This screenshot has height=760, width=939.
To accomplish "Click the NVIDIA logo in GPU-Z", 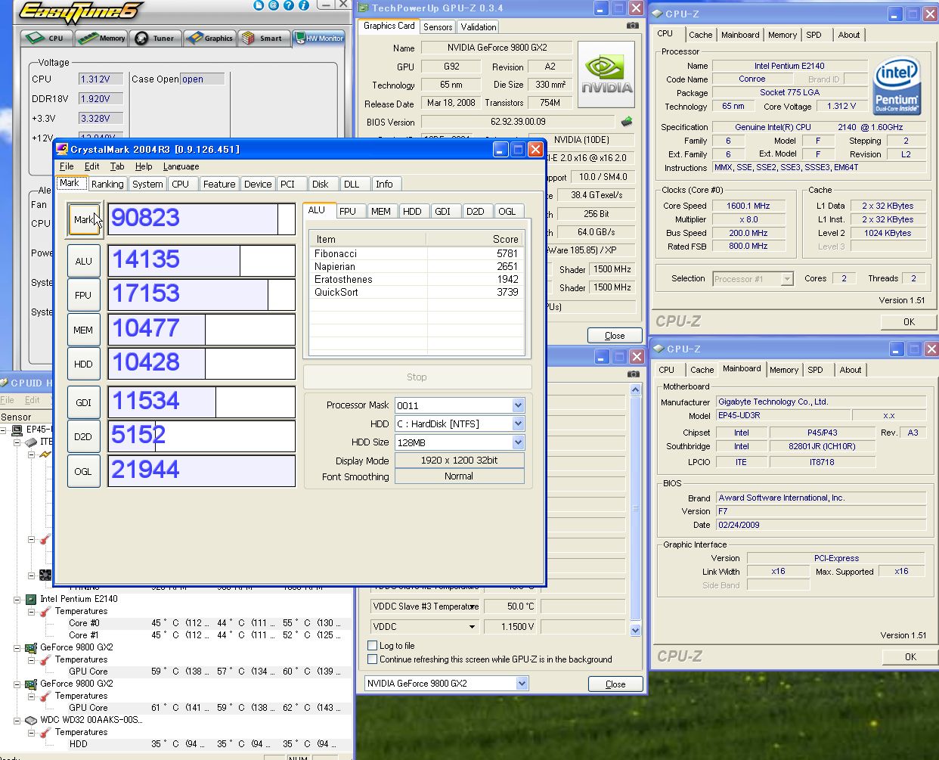I will click(x=606, y=74).
